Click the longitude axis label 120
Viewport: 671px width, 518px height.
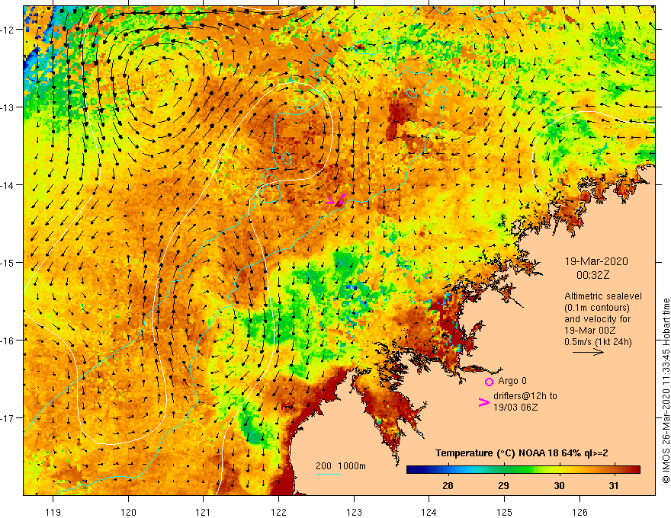point(128,512)
